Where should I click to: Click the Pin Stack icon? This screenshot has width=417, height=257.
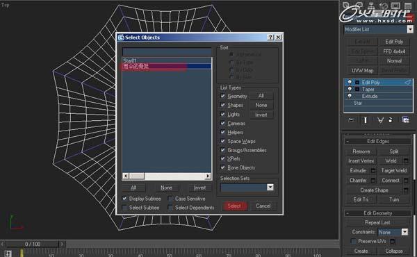click(351, 120)
